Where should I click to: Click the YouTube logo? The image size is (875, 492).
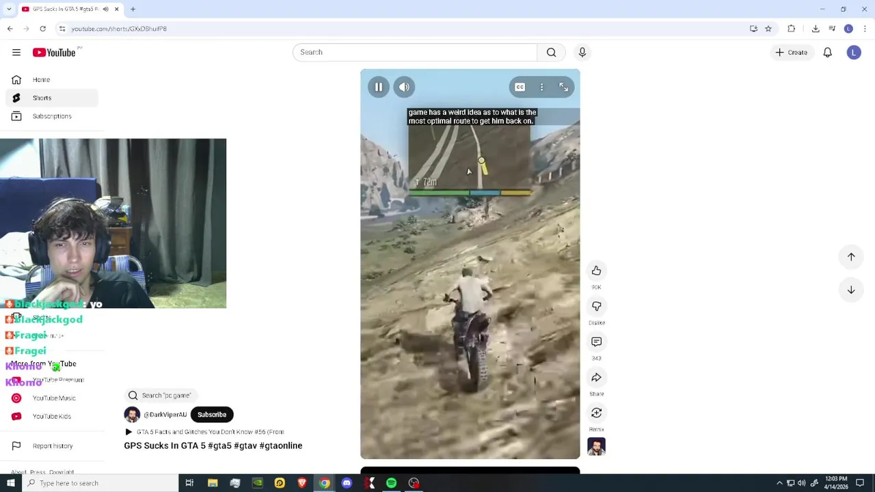click(x=54, y=53)
